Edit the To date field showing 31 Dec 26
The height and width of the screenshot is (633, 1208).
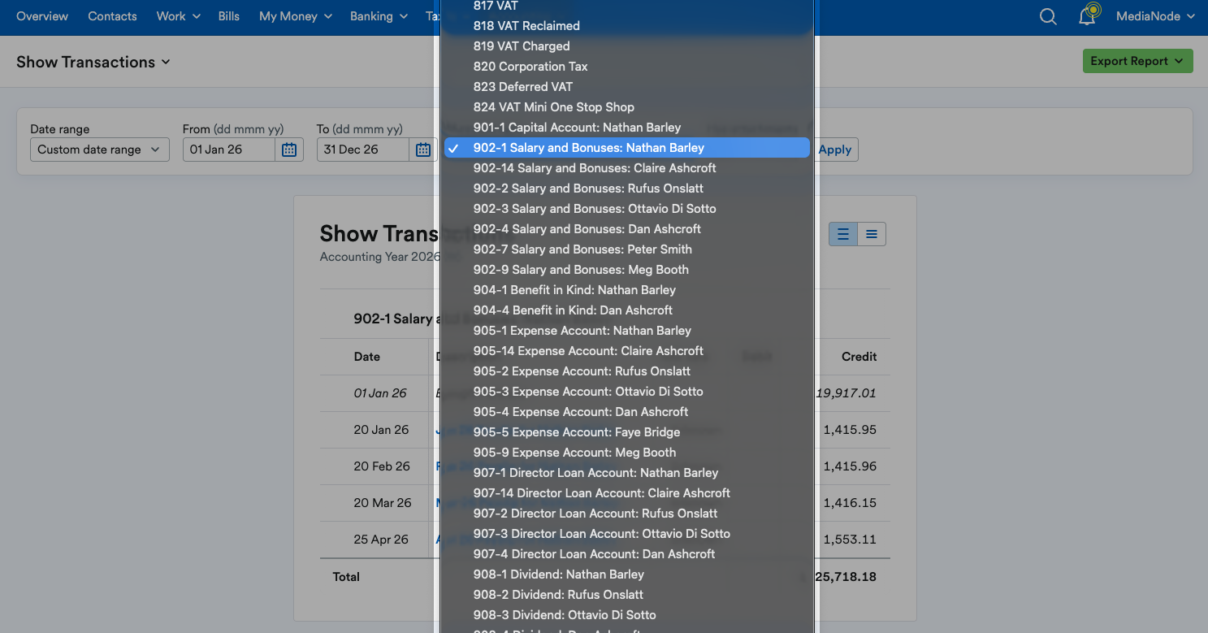pos(363,150)
